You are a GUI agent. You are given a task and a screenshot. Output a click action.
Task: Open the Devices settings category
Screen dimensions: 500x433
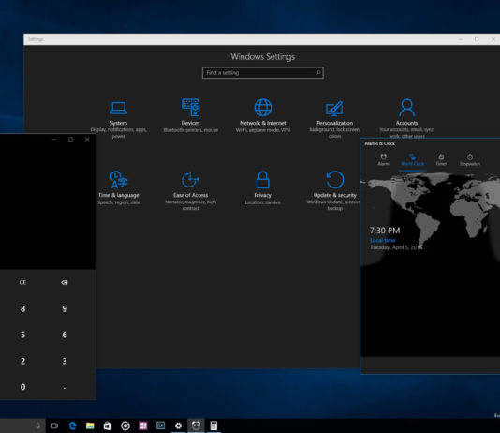[191, 116]
